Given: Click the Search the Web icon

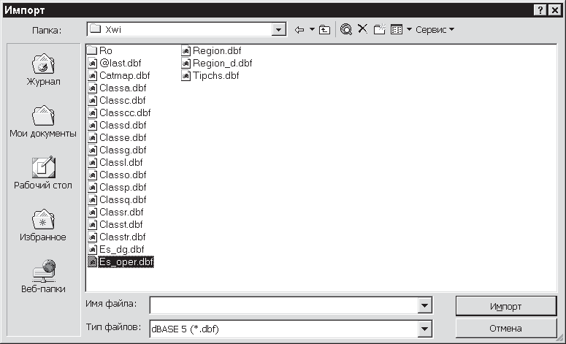Looking at the screenshot, I should coord(346,30).
